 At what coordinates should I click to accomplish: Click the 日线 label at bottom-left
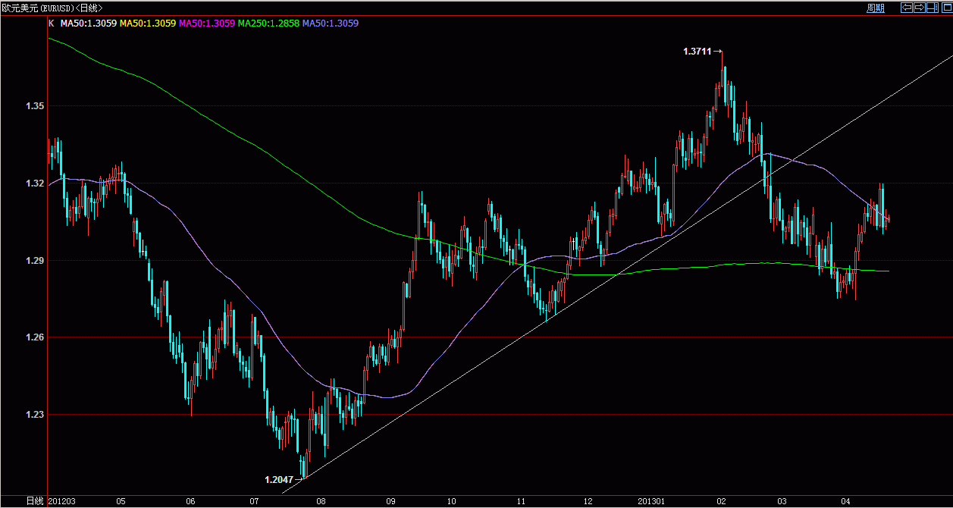point(35,501)
